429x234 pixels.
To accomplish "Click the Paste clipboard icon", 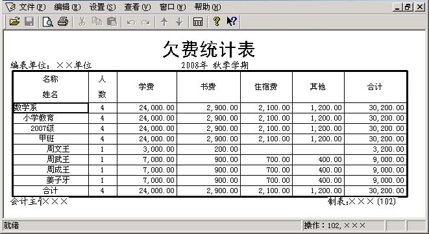I will tap(112, 21).
